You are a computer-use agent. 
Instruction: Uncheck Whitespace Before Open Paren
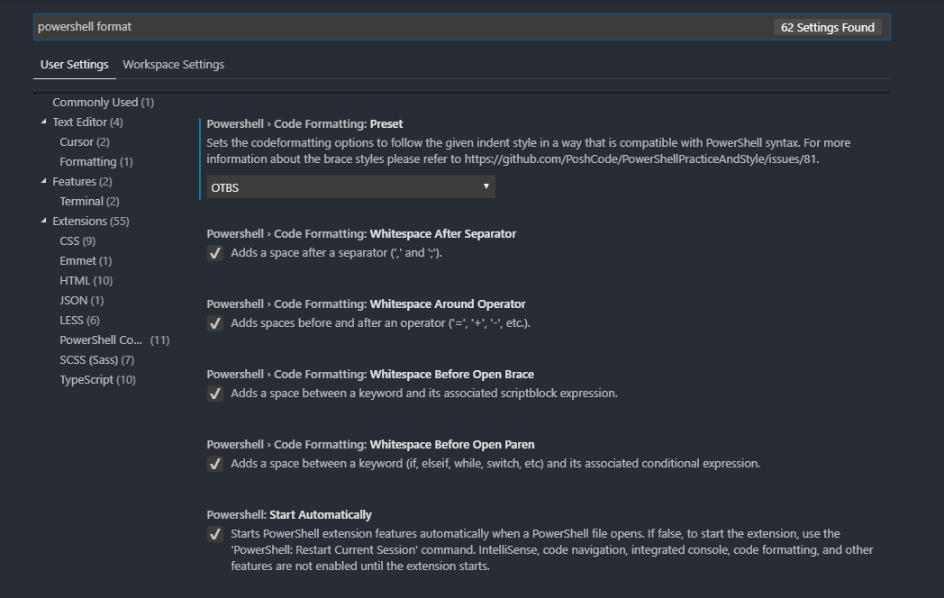tap(214, 464)
